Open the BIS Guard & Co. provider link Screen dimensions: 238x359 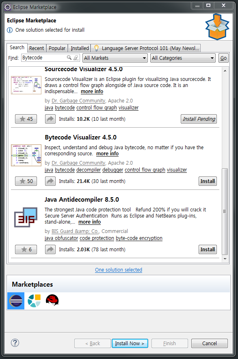pos(75,231)
